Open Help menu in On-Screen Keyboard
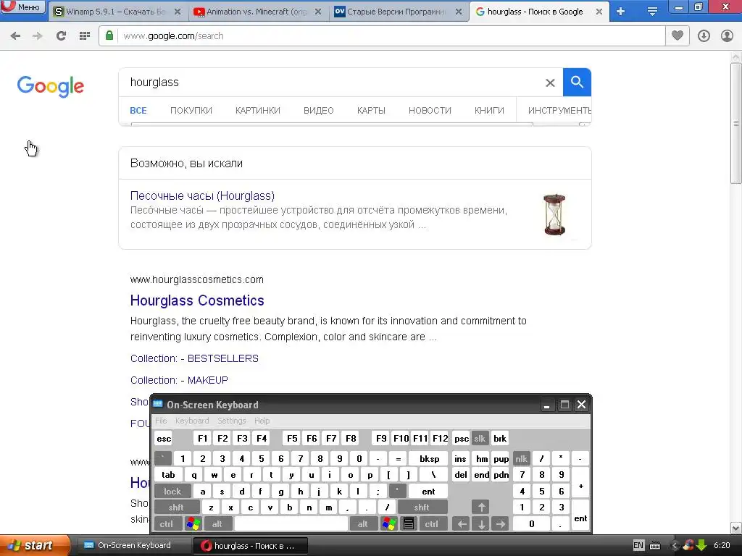Image resolution: width=742 pixels, height=556 pixels. [262, 421]
